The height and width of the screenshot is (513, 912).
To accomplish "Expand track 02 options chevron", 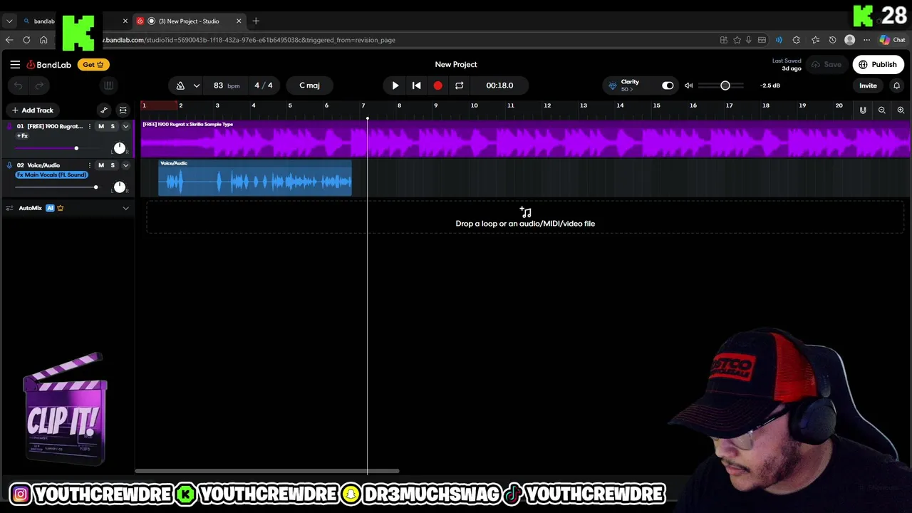I will (x=125, y=165).
